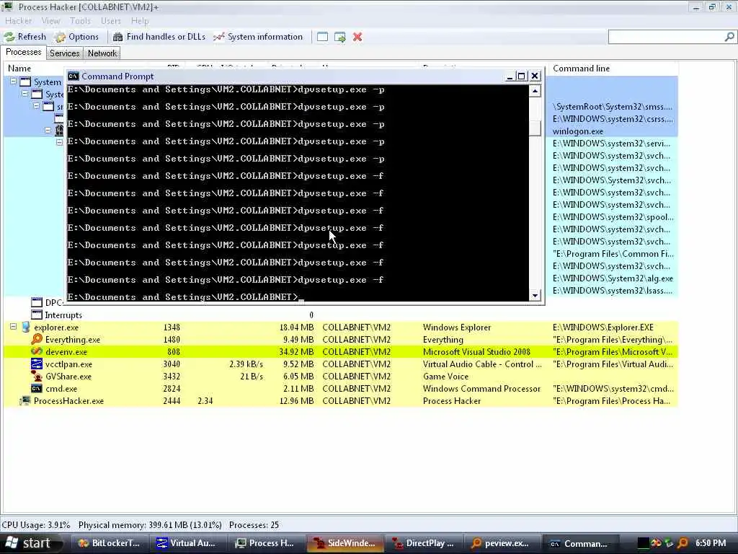Click Command Prompt title bar icon
This screenshot has height=554, width=738.
pyautogui.click(x=73, y=76)
